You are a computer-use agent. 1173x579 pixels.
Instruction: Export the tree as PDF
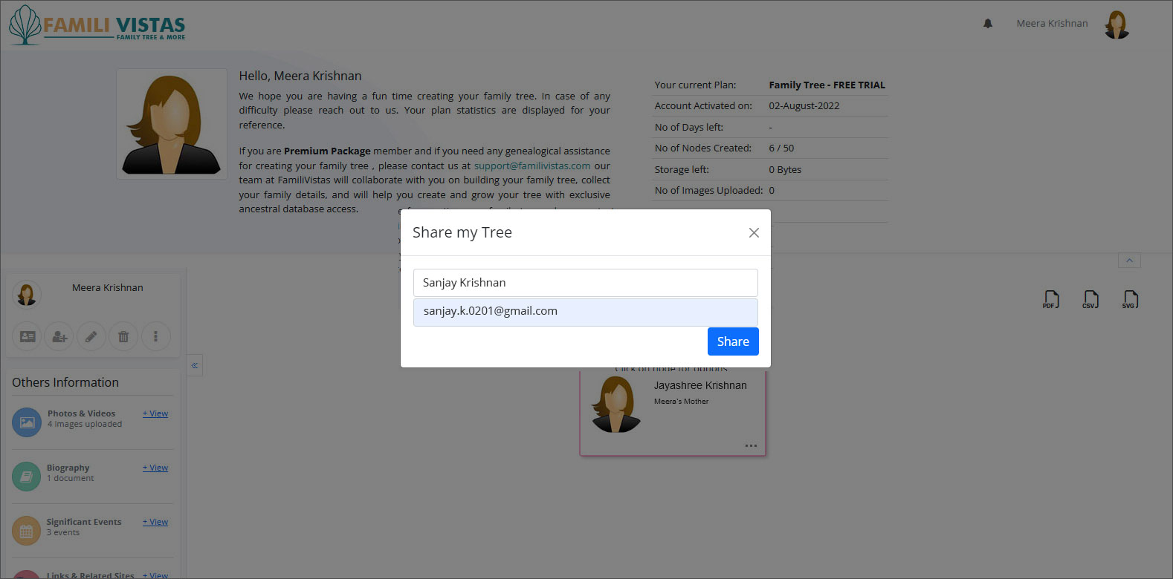[x=1051, y=299]
